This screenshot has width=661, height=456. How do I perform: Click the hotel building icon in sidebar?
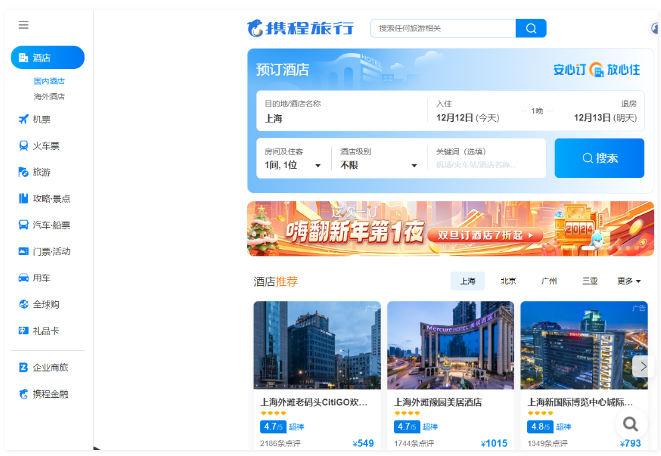(x=23, y=58)
